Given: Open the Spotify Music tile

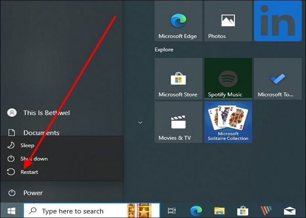Looking at the screenshot, I should click(228, 79).
